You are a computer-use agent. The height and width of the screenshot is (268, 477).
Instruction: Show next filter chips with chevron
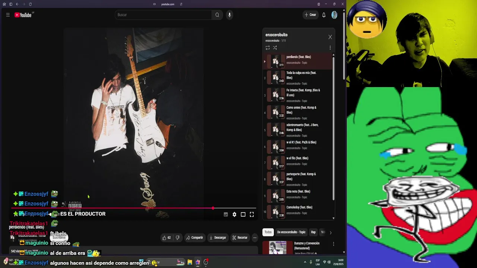(x=330, y=233)
